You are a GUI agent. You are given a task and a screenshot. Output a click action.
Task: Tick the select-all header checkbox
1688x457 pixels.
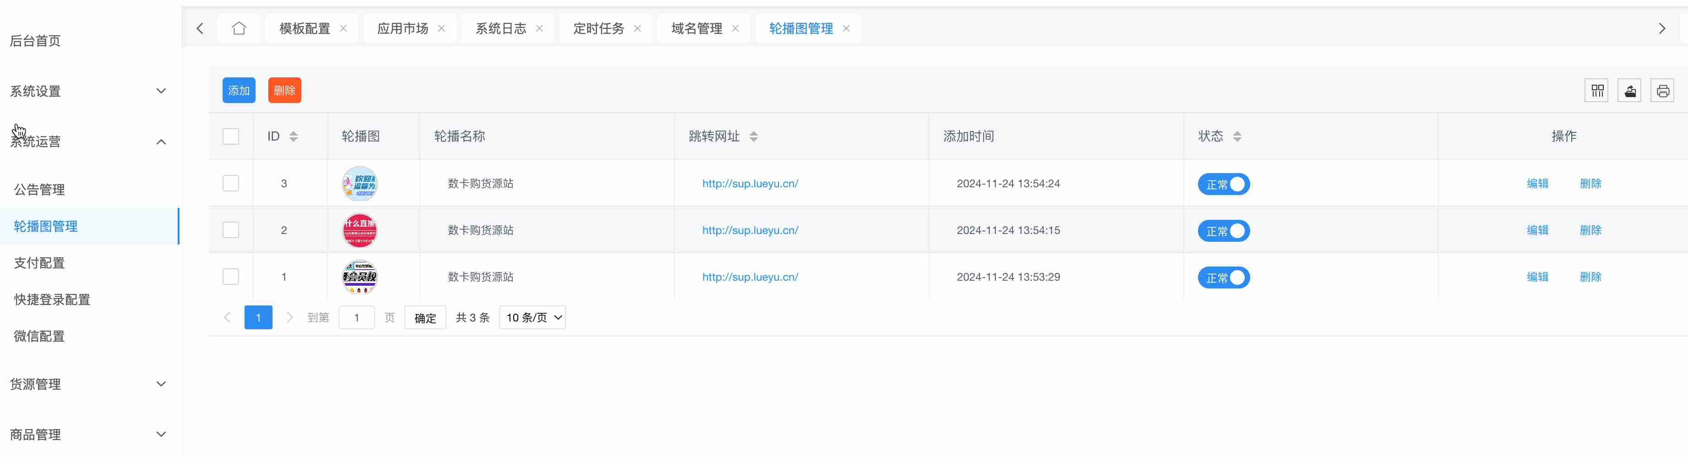tap(231, 136)
